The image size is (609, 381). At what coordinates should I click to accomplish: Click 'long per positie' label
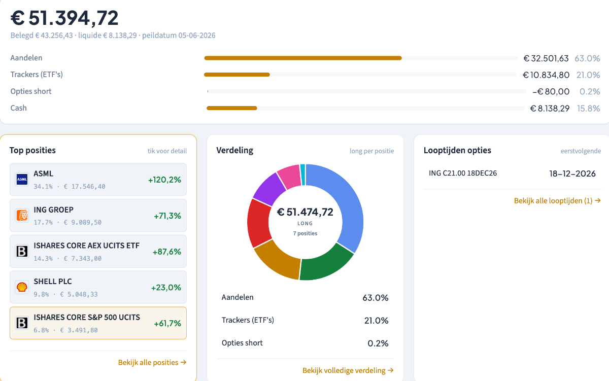coord(371,151)
